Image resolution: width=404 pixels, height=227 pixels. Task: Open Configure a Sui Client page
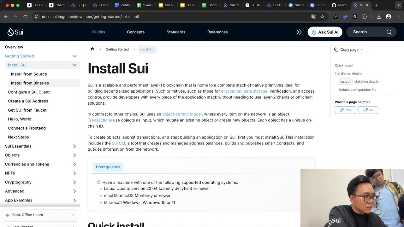[29, 92]
